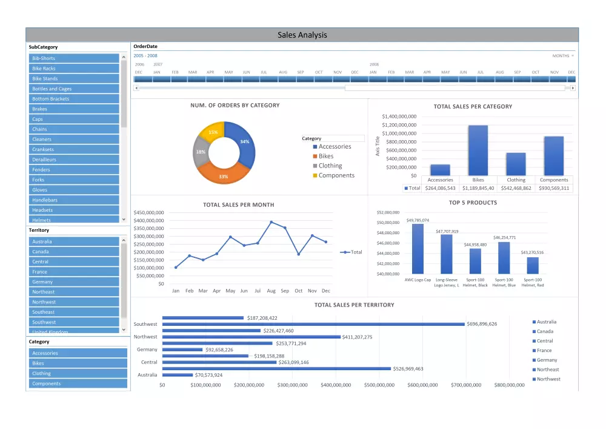Click blue Accessories legend marker in donut chart
The height and width of the screenshot is (429, 606).
pos(315,147)
